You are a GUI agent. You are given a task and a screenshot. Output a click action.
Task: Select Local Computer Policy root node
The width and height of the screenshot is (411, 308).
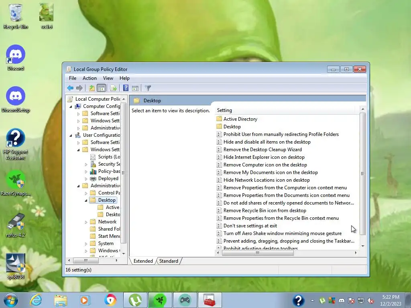tap(98, 99)
